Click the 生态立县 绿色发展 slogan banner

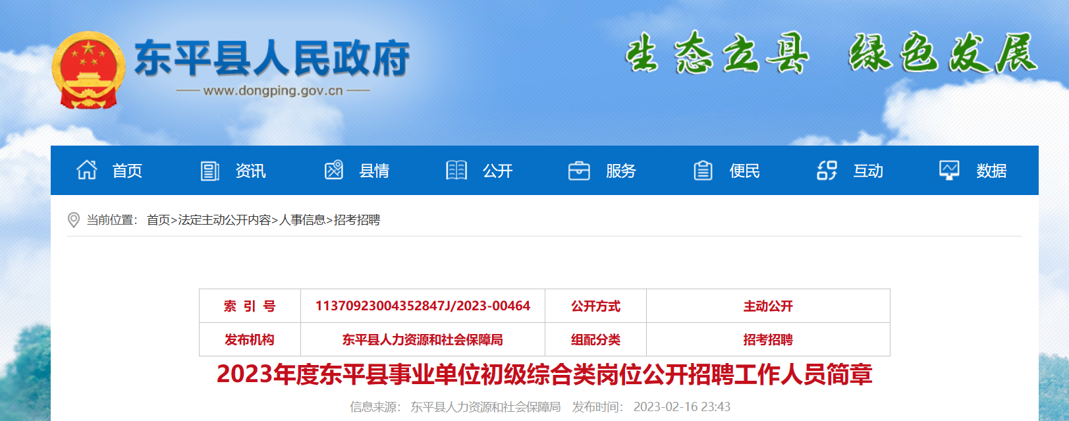831,53
